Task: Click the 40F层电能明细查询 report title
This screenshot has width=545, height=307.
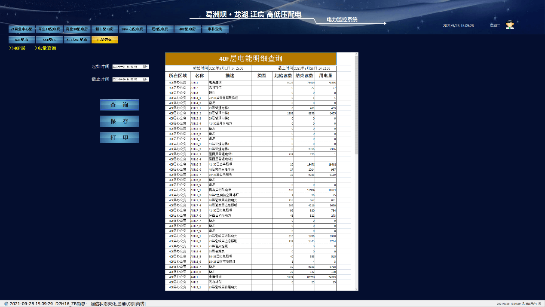Action: click(251, 58)
